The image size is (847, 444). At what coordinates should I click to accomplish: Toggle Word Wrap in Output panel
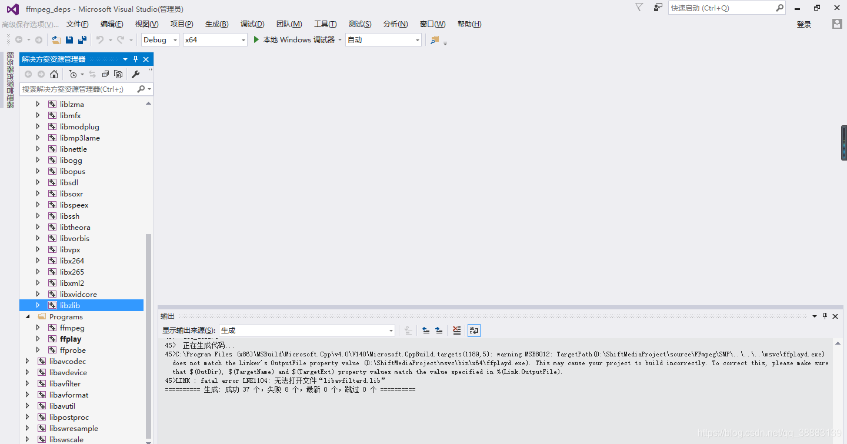pos(474,331)
